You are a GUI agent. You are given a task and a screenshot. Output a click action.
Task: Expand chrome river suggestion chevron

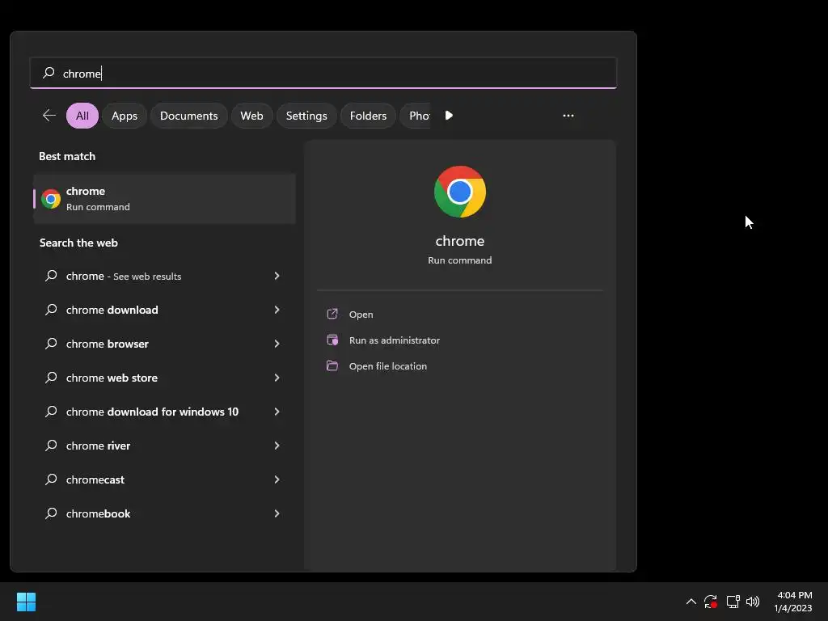point(277,446)
